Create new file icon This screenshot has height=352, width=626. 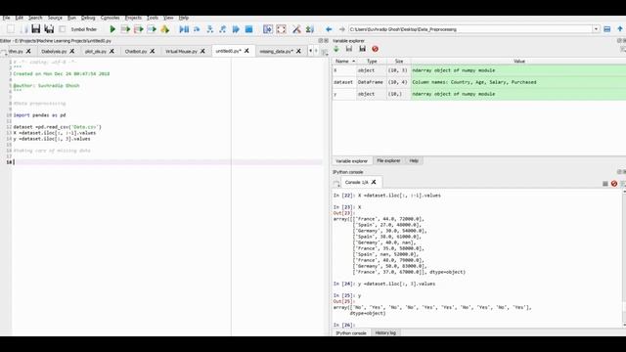(x=11, y=28)
